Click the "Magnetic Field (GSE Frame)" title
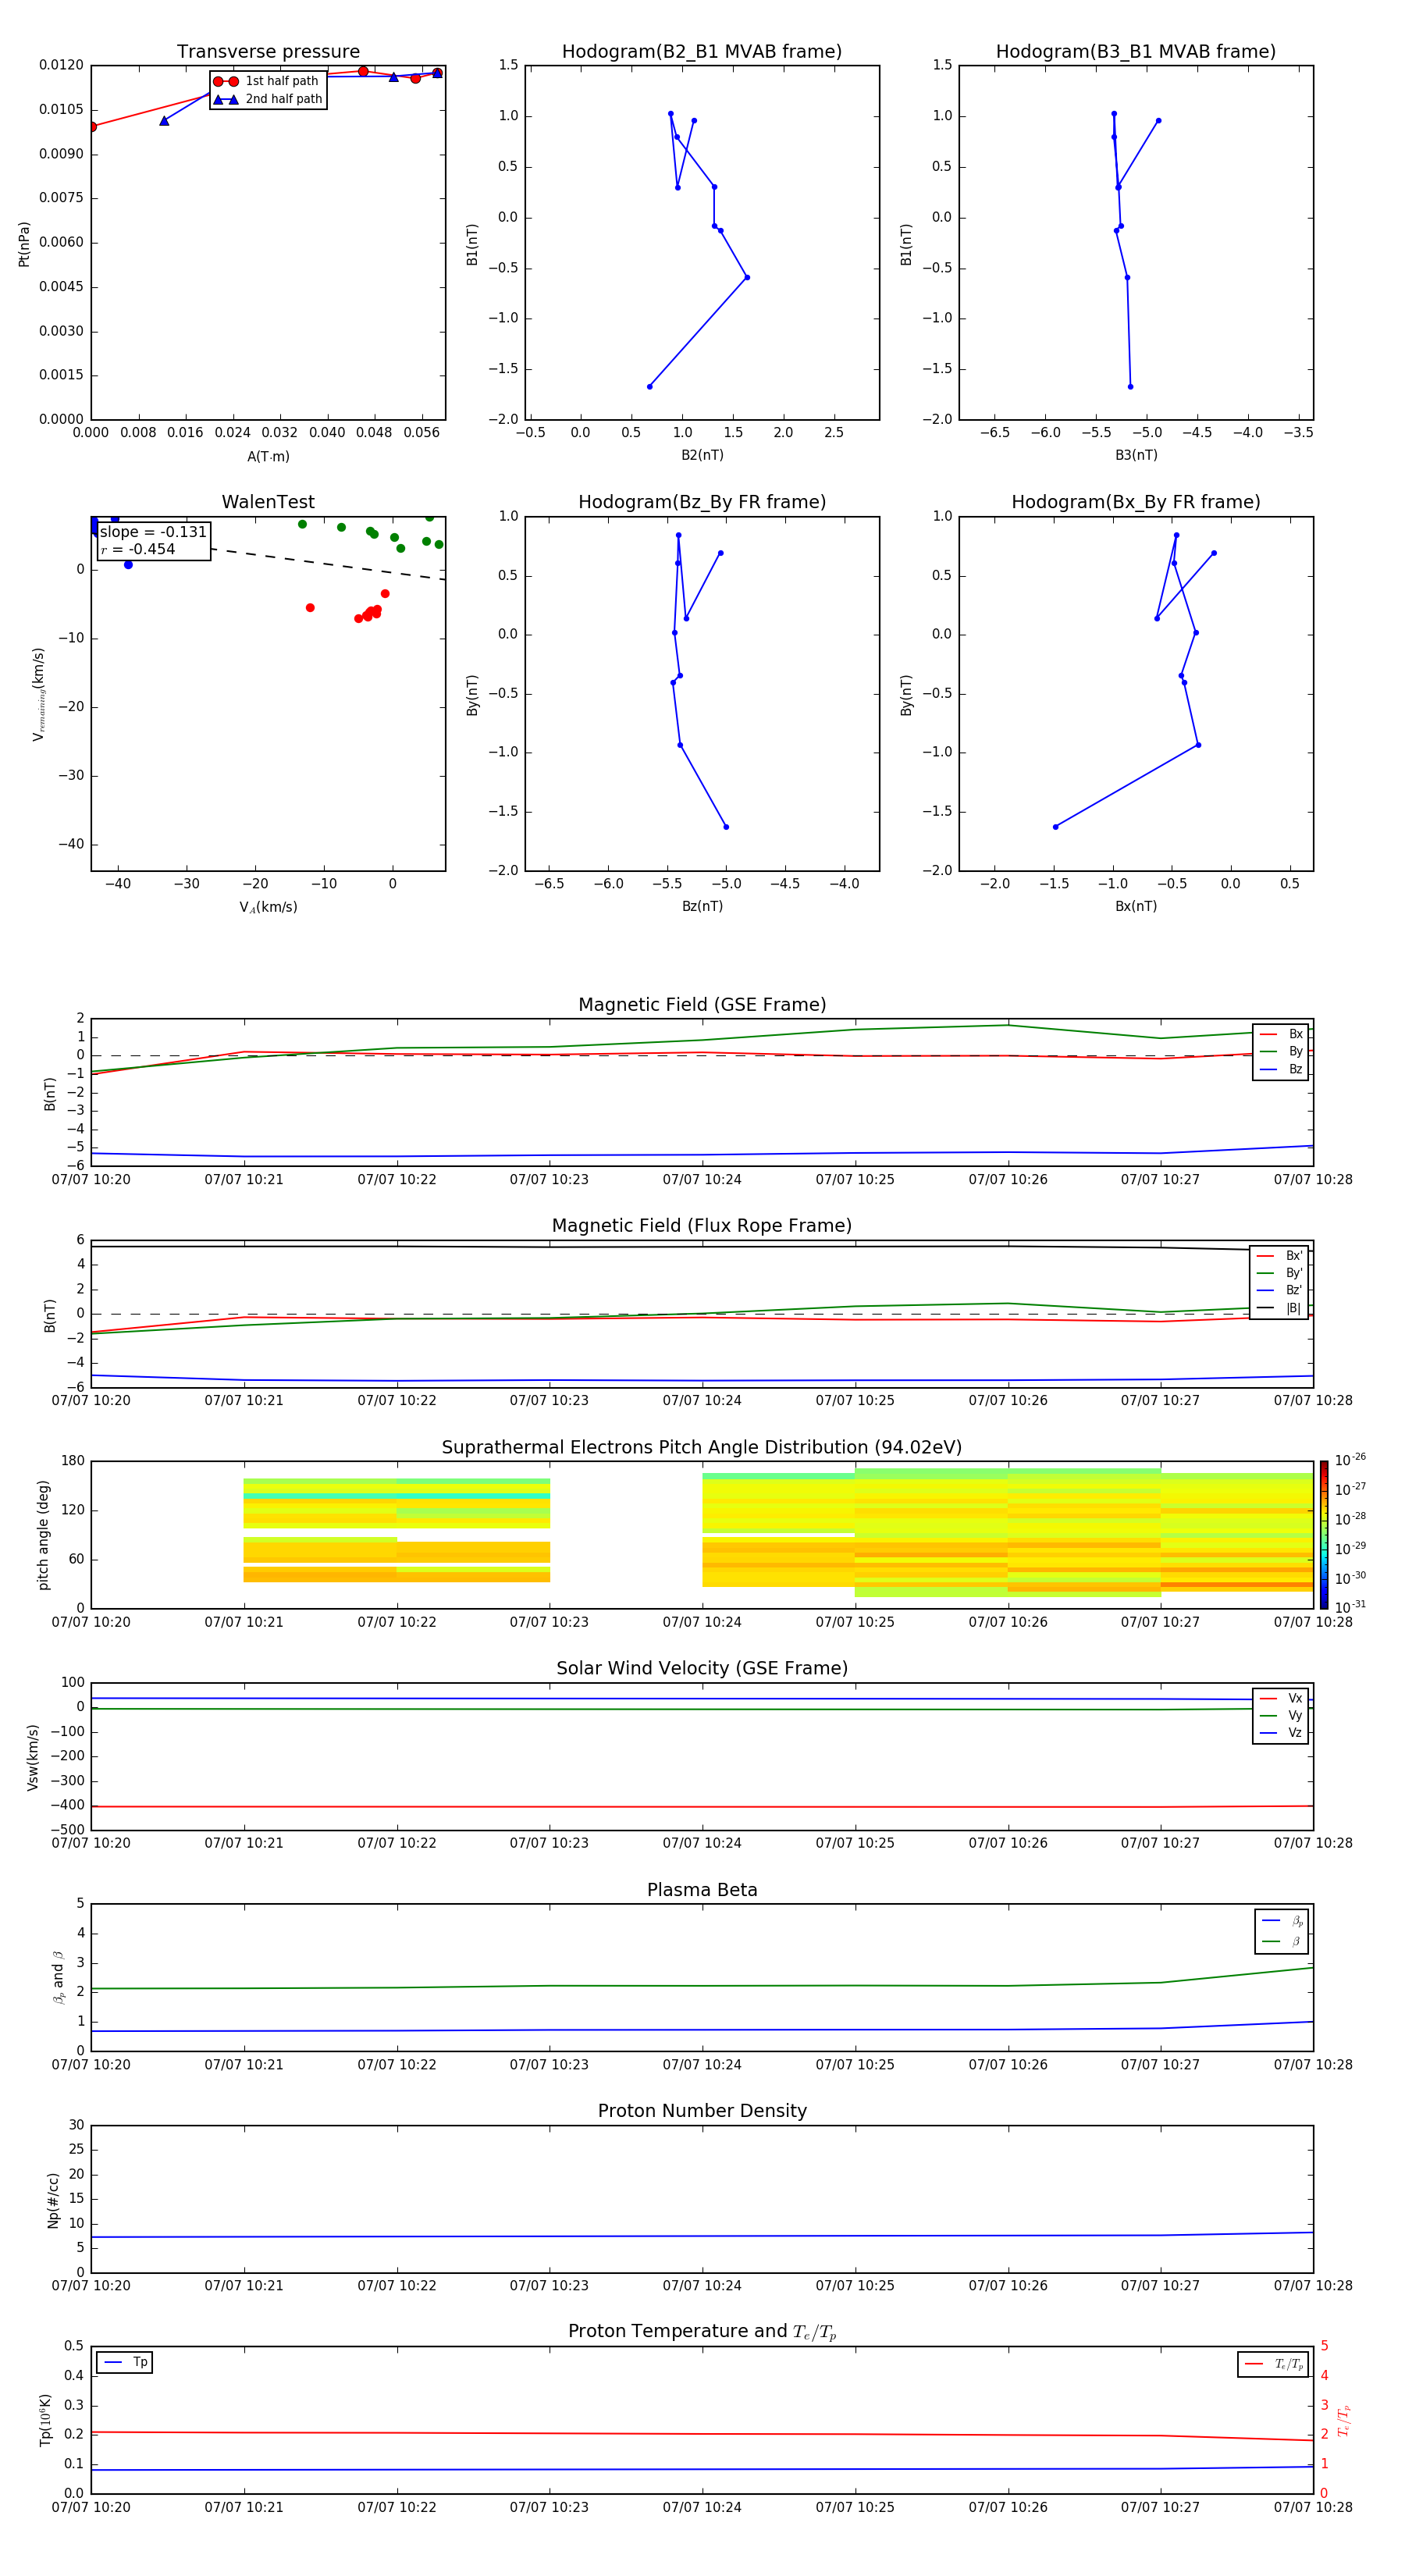Image resolution: width=1405 pixels, height=2576 pixels. tap(702, 1005)
